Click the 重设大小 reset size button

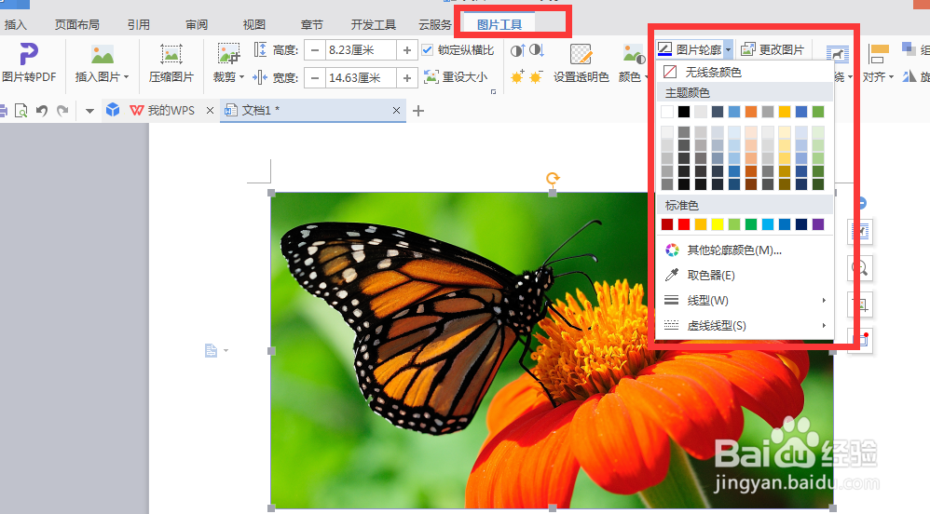point(456,77)
